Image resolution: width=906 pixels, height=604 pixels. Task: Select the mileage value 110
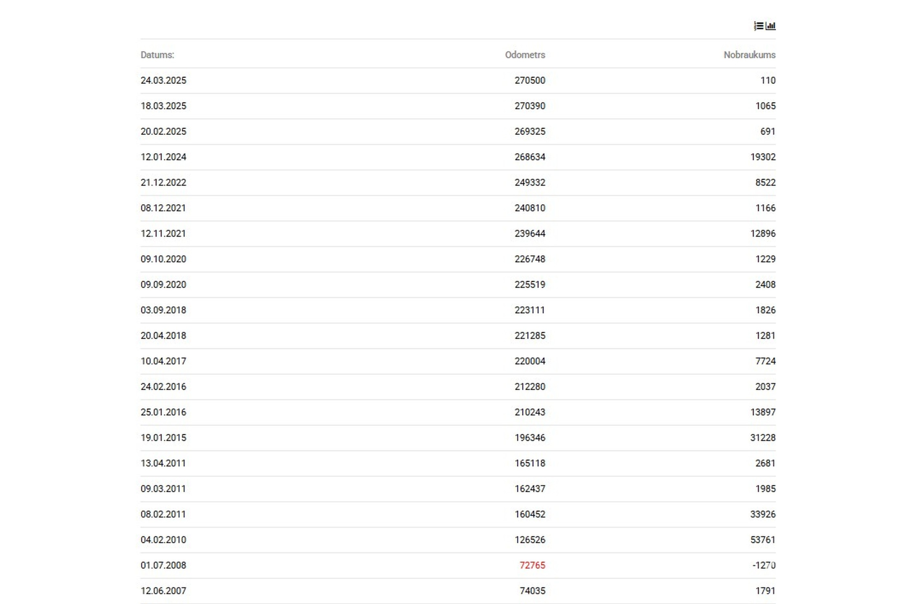(x=768, y=80)
